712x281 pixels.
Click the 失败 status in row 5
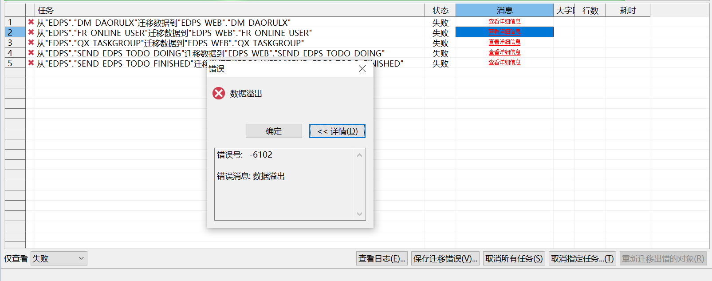click(x=441, y=63)
